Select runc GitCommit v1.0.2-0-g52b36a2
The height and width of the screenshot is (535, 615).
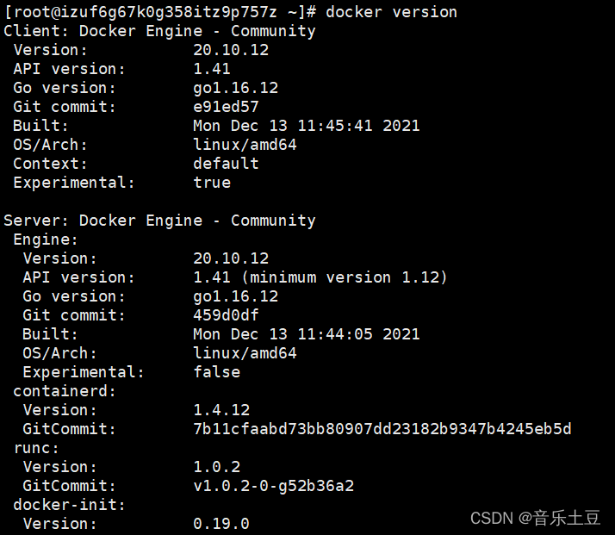(273, 486)
